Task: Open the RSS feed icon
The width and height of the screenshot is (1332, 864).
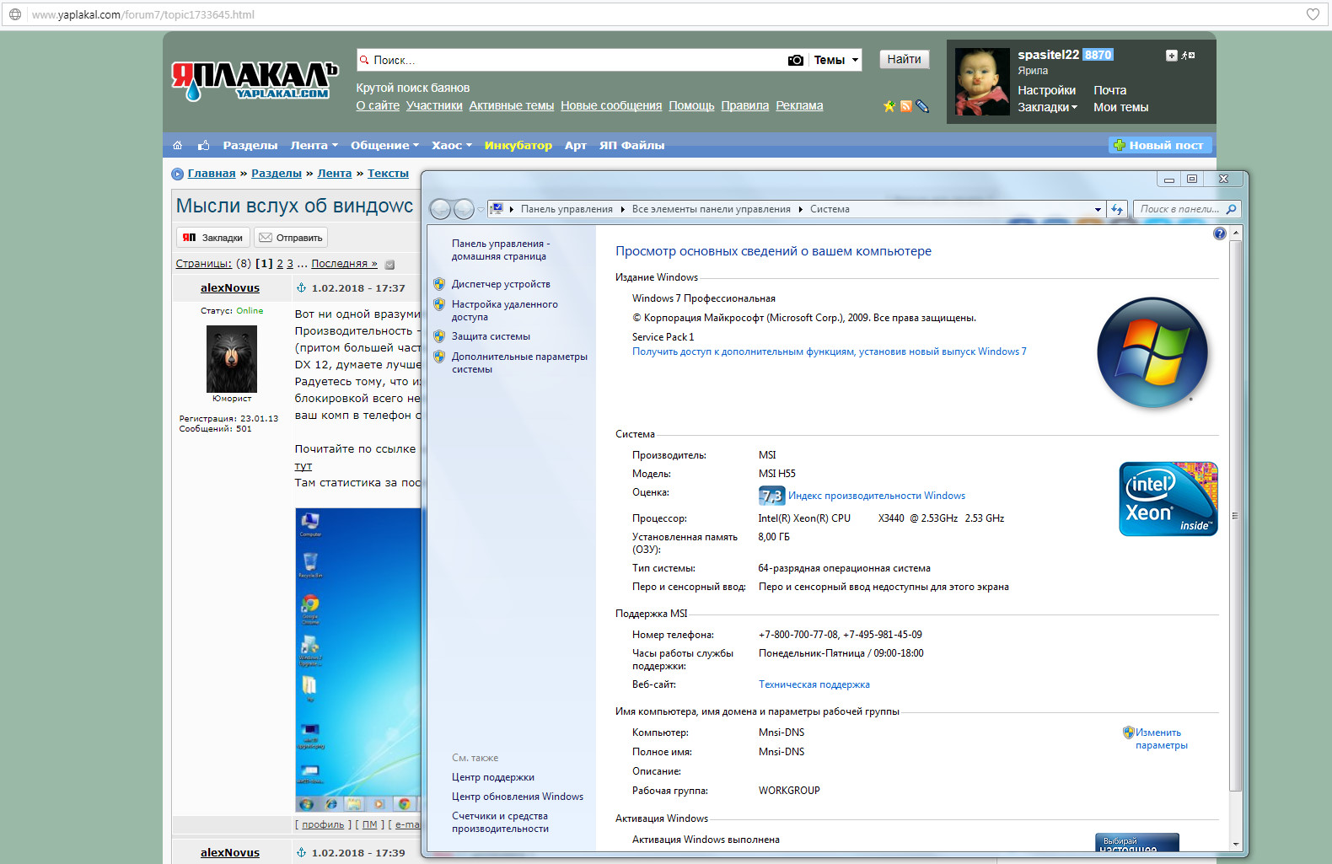Action: point(906,106)
